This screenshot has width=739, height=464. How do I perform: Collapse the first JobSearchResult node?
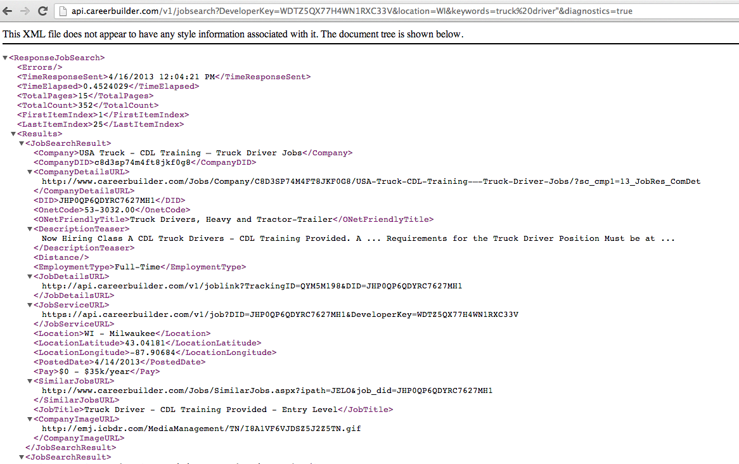coord(21,143)
